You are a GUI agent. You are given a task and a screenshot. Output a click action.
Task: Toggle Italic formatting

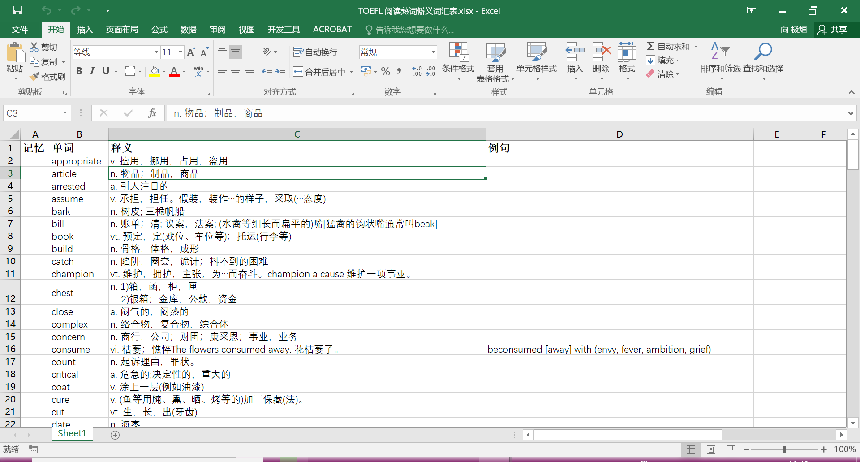click(92, 71)
